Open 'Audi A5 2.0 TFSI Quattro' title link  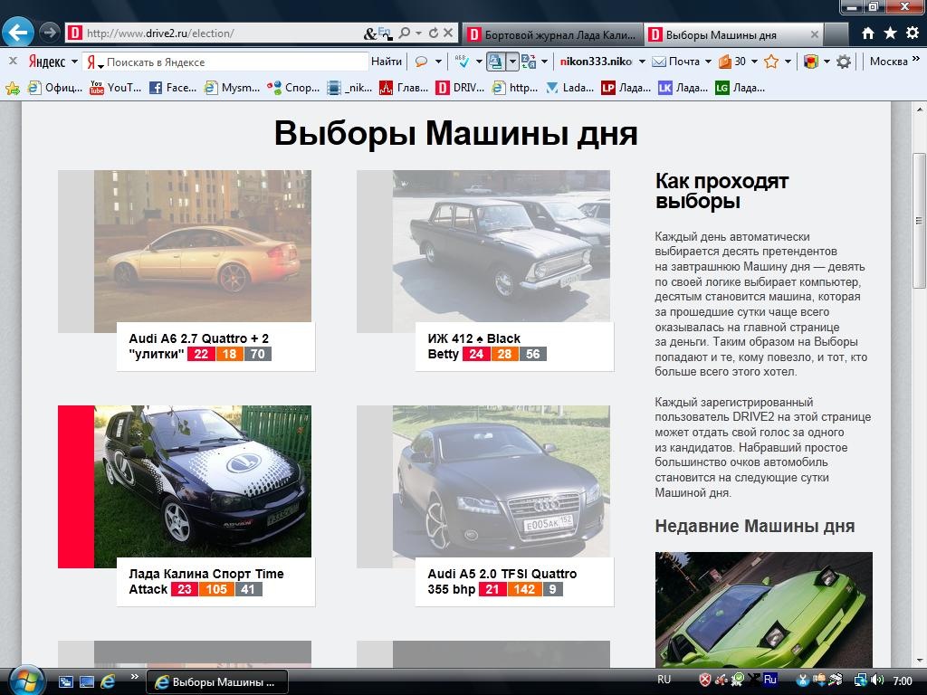tap(502, 582)
